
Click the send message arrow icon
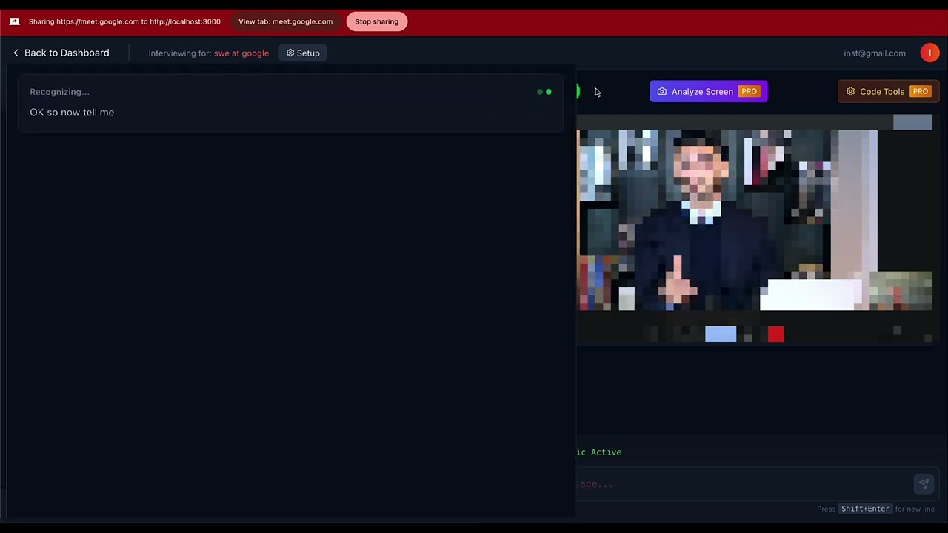[924, 483]
